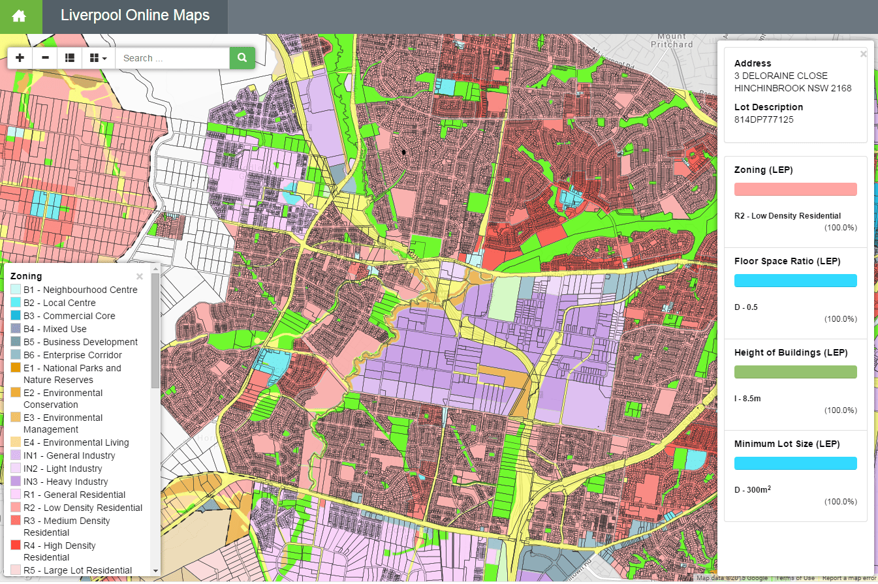Click the zoom in tool on map toolbar

click(x=20, y=57)
